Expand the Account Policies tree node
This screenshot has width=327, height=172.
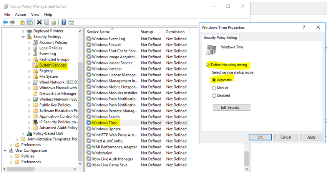tap(29, 43)
